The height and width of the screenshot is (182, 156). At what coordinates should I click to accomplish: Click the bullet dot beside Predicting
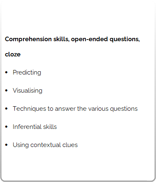click(x=6, y=72)
